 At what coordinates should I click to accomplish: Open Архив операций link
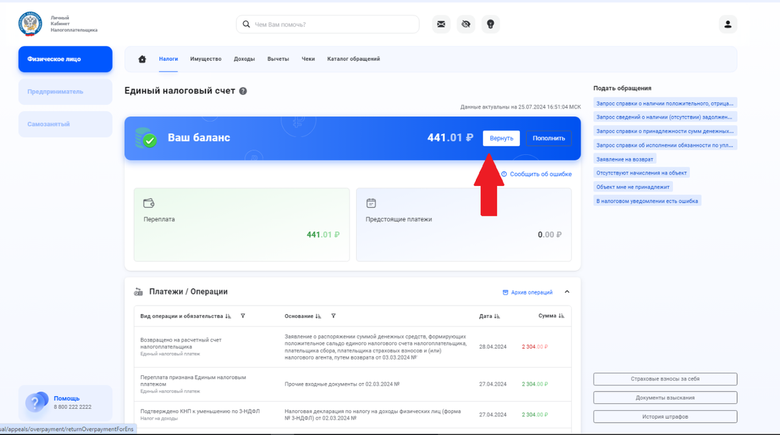tap(527, 293)
